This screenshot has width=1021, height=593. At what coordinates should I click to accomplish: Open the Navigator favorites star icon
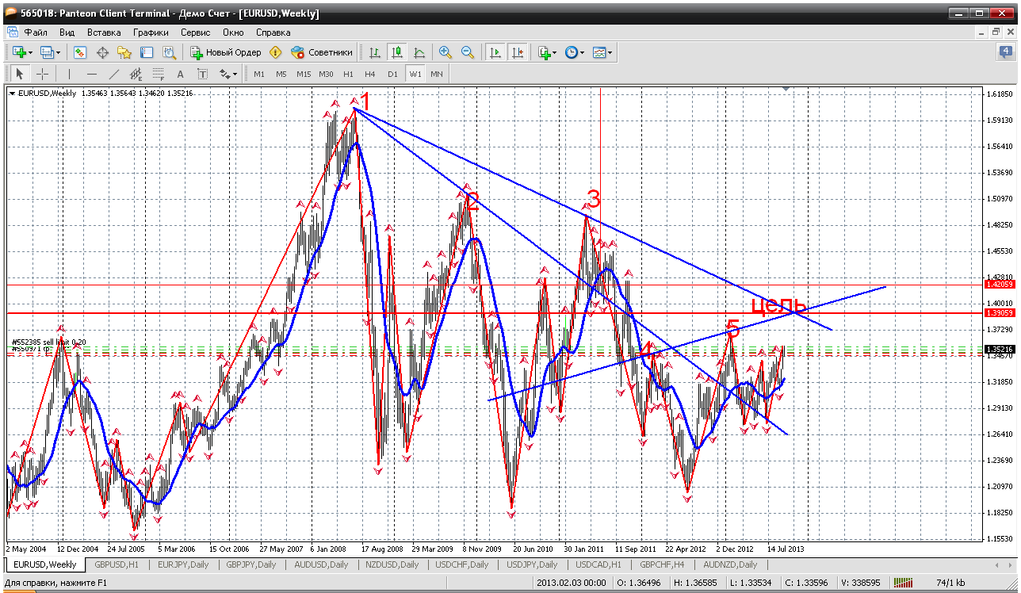pyautogui.click(x=124, y=52)
